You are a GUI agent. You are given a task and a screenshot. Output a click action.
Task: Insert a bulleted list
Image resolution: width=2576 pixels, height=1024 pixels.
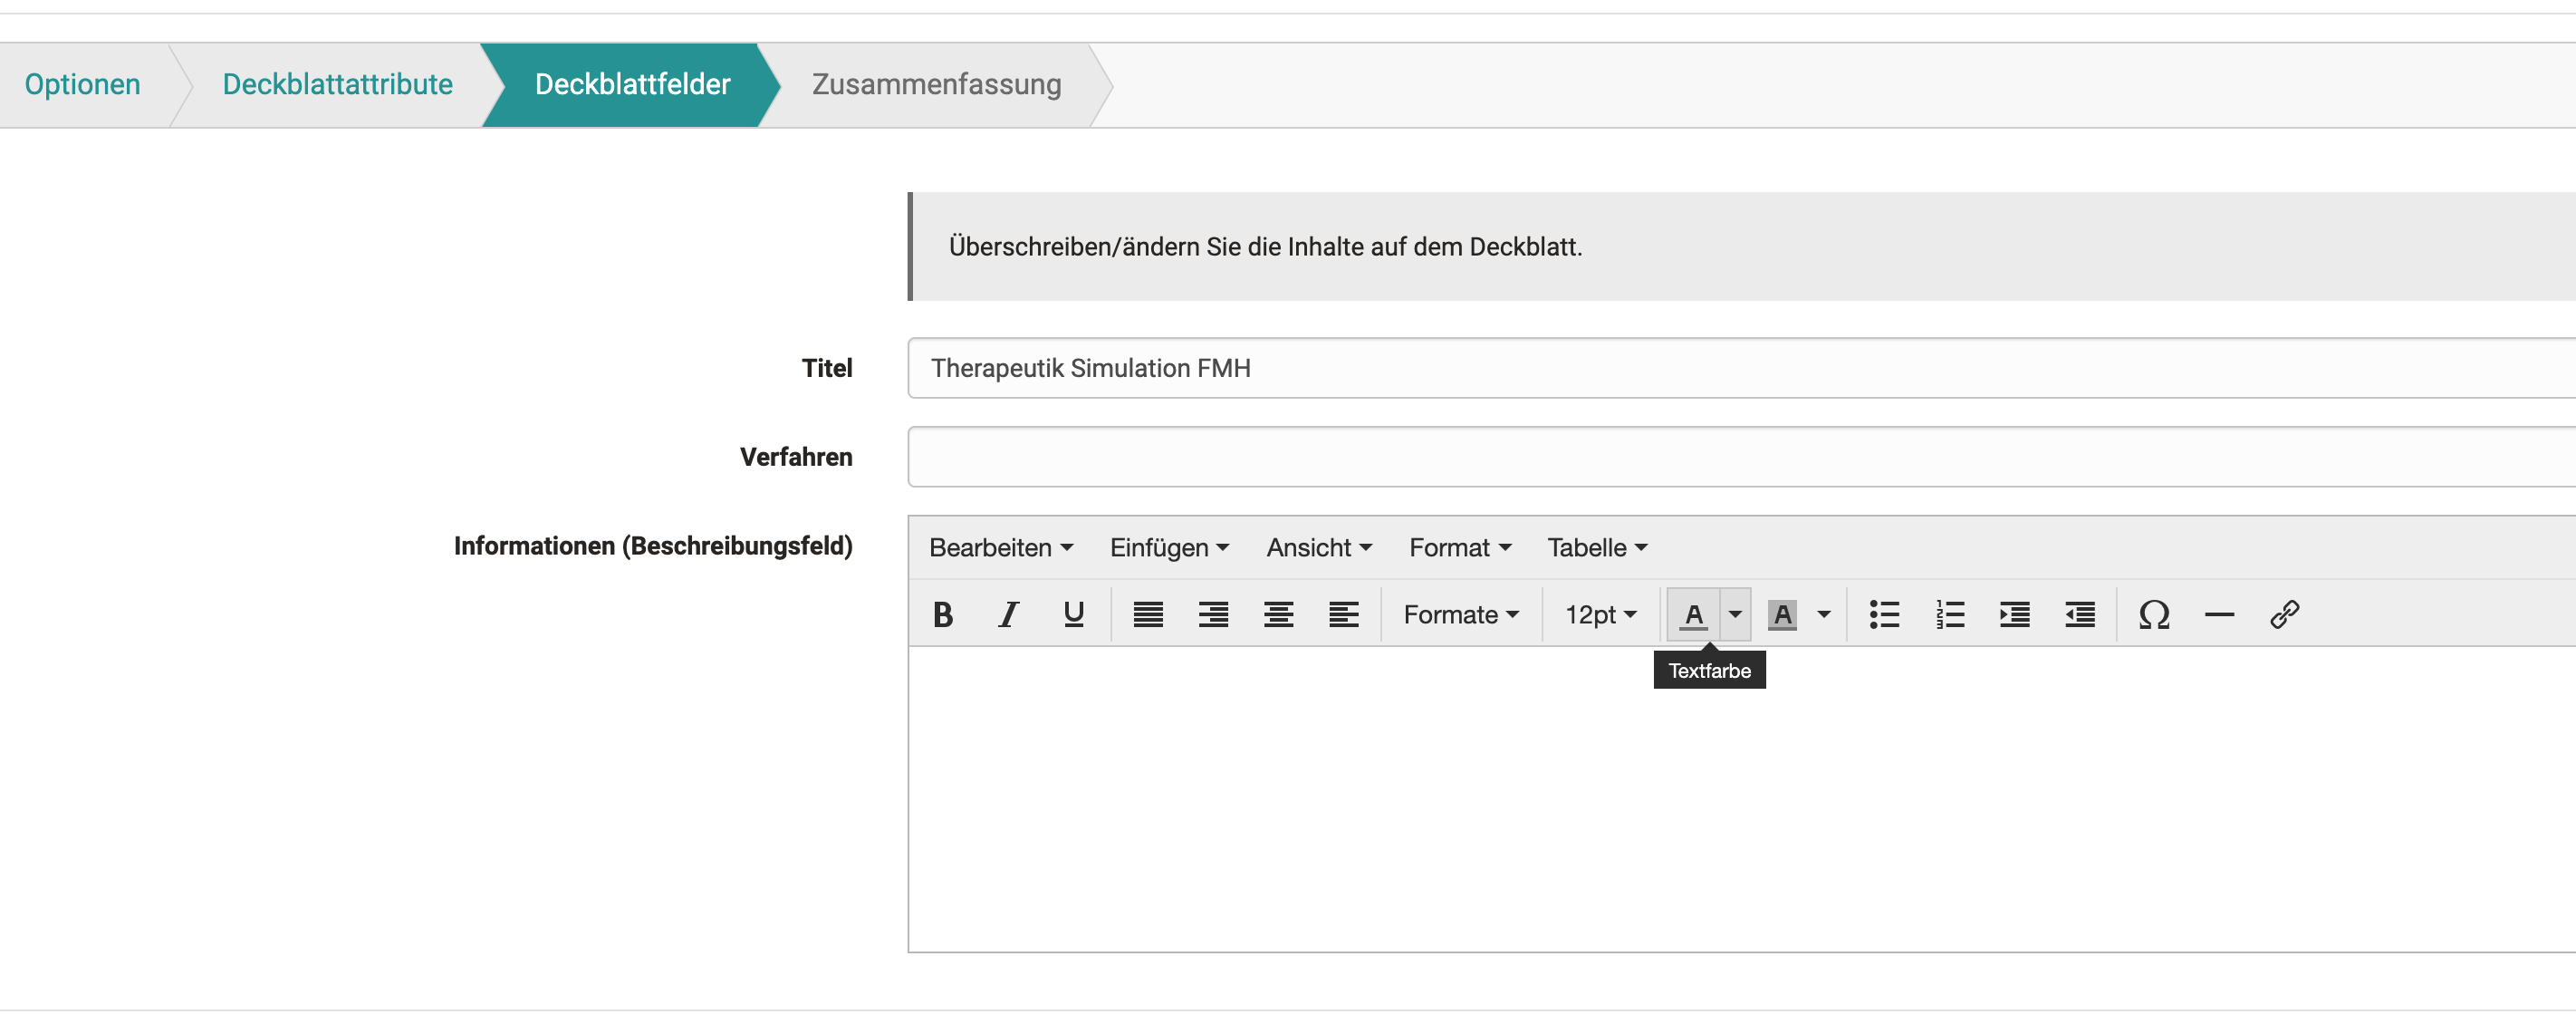(1884, 614)
